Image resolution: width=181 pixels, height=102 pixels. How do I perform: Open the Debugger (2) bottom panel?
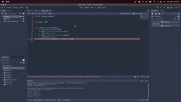[39, 100]
